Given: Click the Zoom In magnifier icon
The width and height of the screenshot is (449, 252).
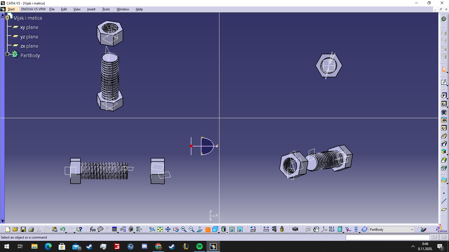Looking at the screenshot, I should tap(184, 230).
